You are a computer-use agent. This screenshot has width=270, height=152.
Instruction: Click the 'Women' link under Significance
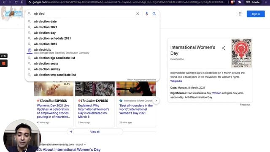(216, 93)
